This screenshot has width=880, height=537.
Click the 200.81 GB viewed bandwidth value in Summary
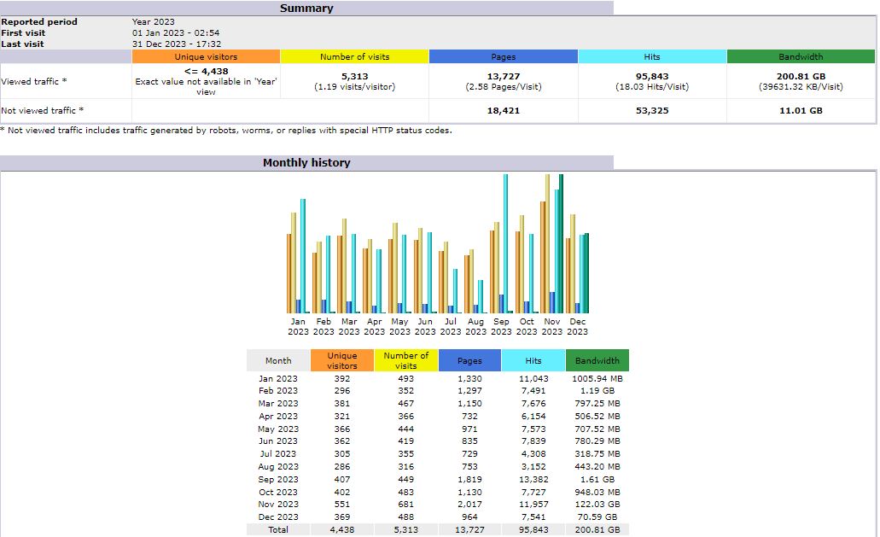tap(801, 76)
